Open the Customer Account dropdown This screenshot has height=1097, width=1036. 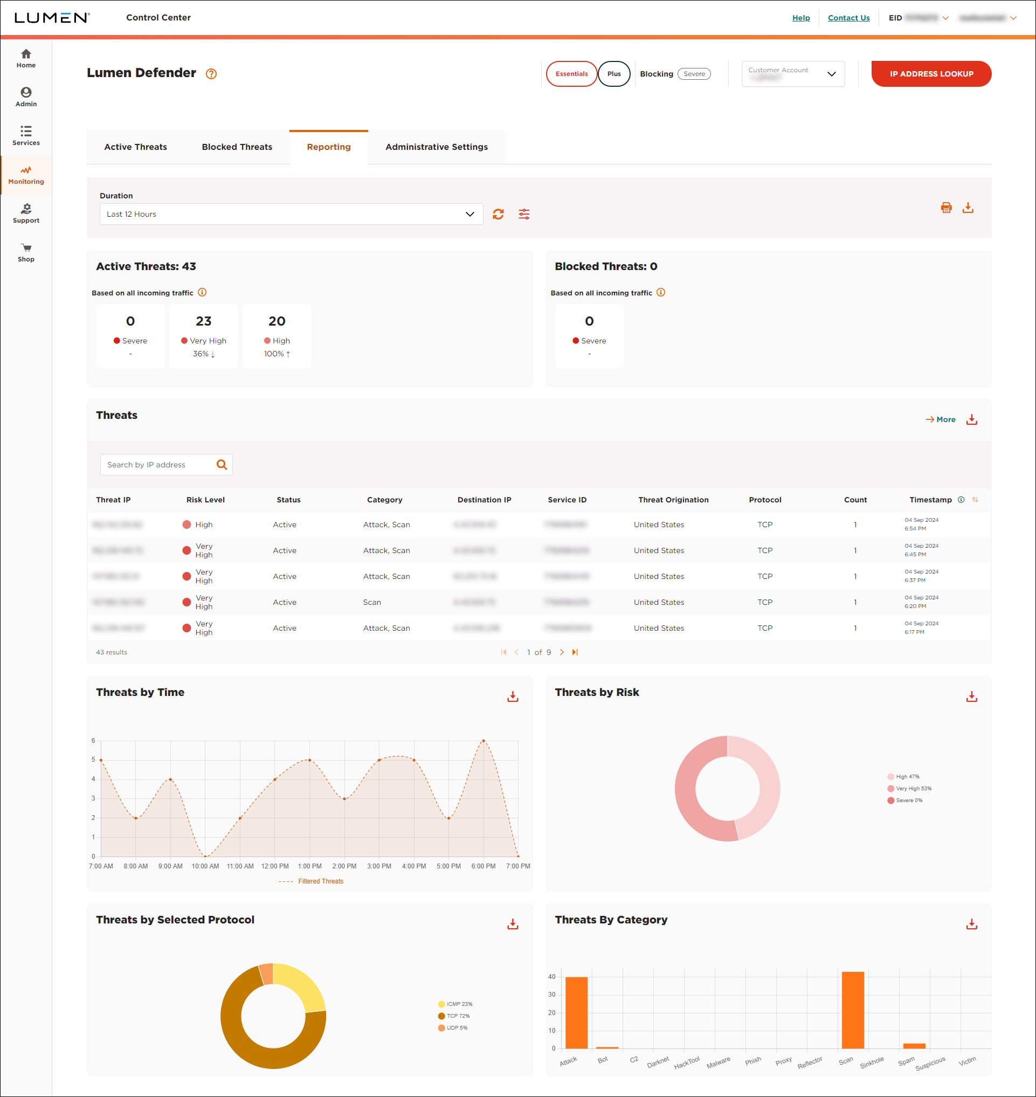pos(793,74)
